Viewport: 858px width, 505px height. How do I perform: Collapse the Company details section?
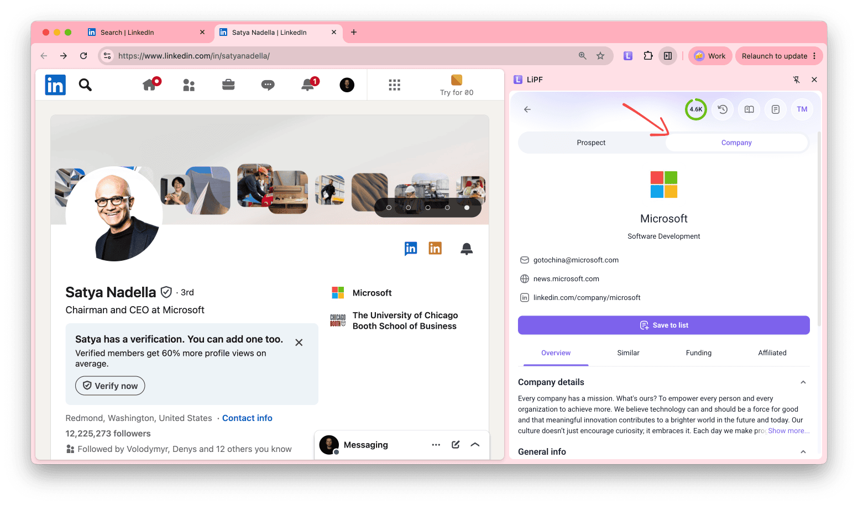(803, 382)
